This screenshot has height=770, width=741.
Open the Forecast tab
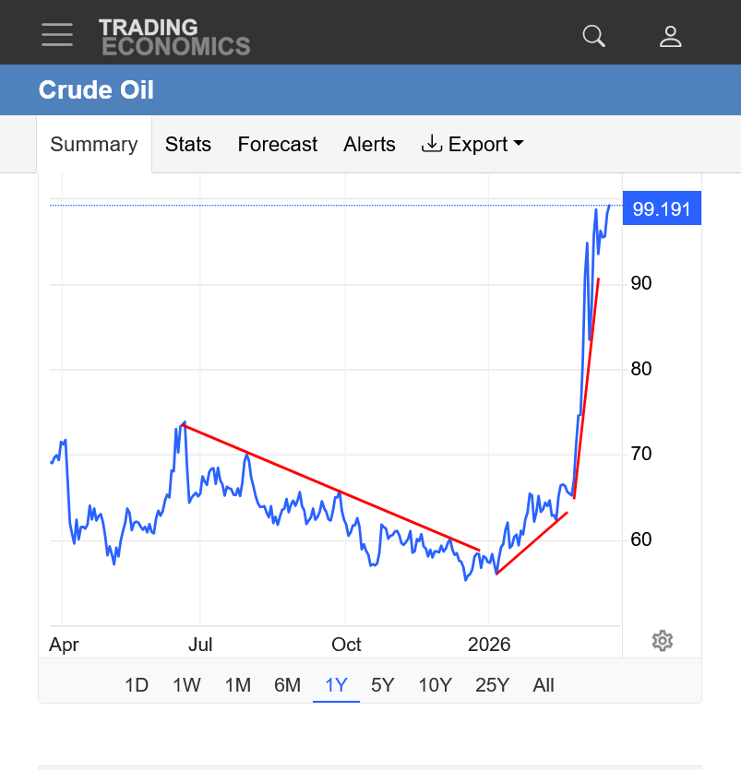pos(277,145)
